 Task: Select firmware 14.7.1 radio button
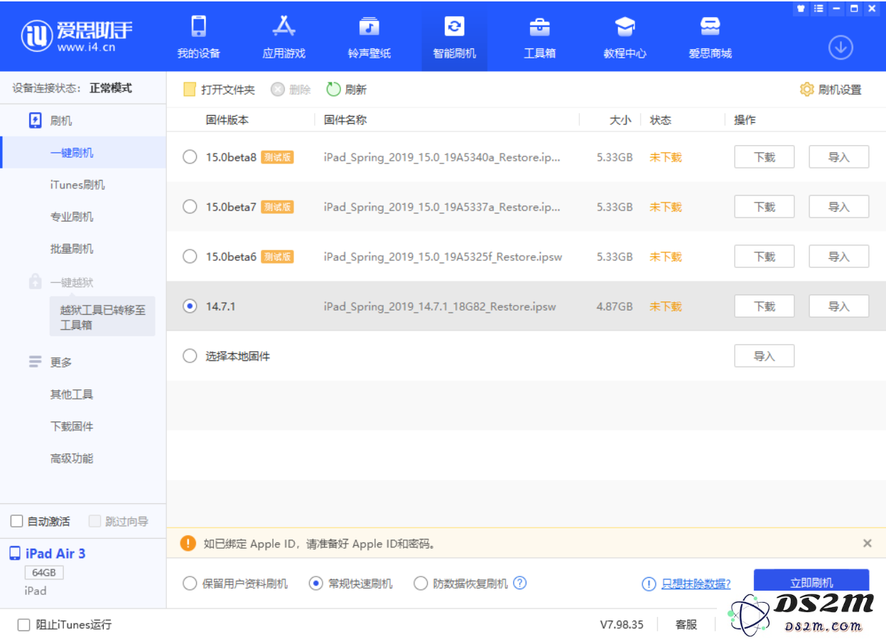[x=190, y=306]
